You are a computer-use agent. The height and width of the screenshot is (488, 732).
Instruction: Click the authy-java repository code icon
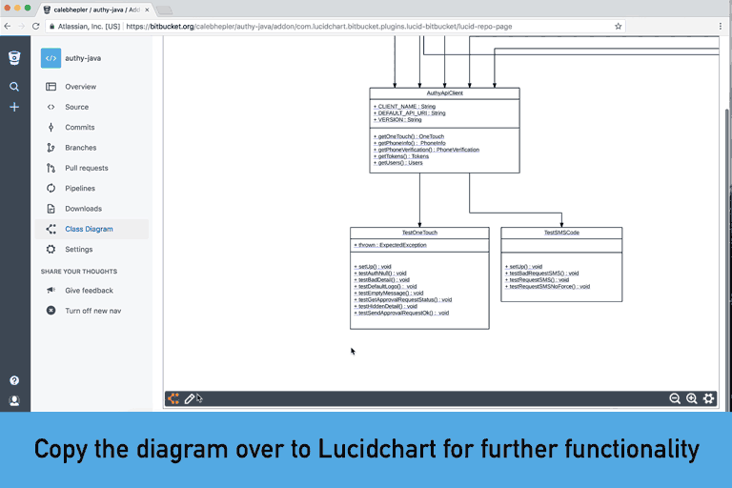[51, 58]
